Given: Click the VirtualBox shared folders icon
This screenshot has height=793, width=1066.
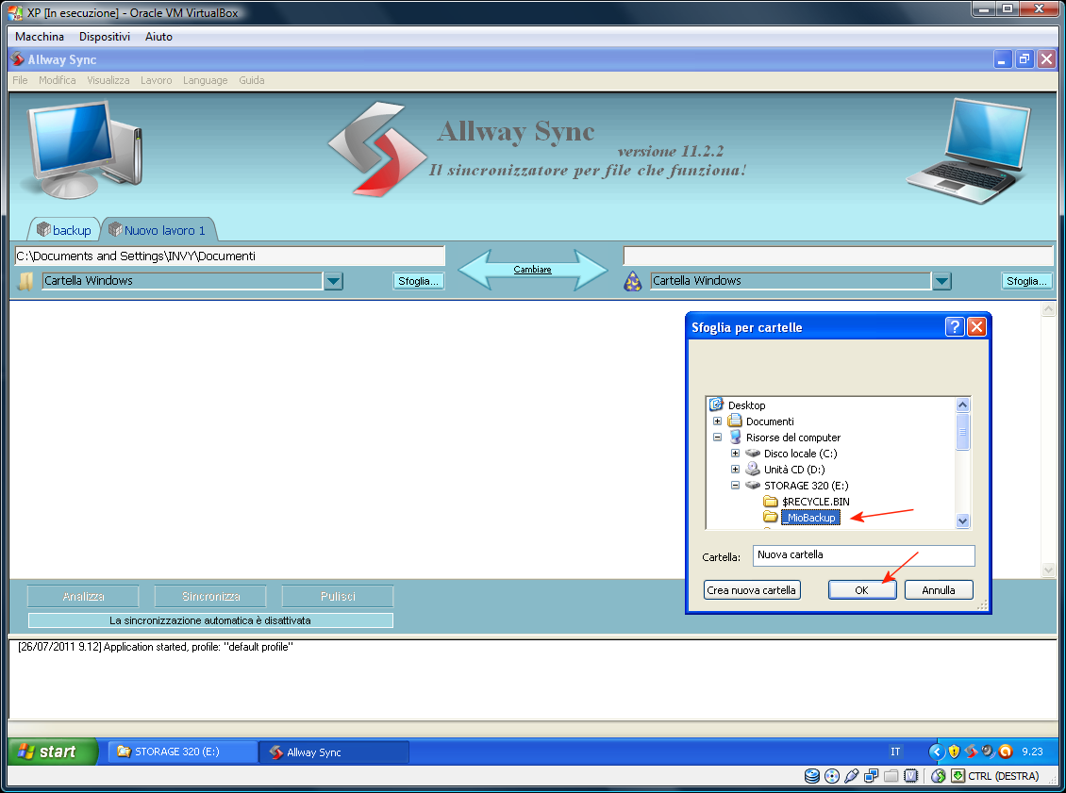Looking at the screenshot, I should point(891,776).
